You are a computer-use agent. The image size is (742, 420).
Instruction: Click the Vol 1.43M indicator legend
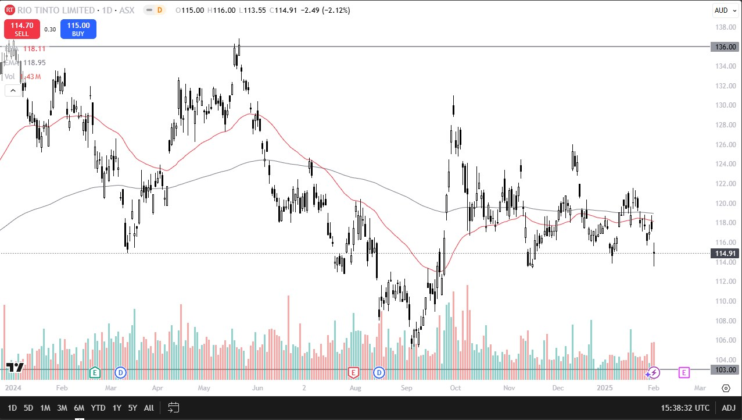[23, 77]
